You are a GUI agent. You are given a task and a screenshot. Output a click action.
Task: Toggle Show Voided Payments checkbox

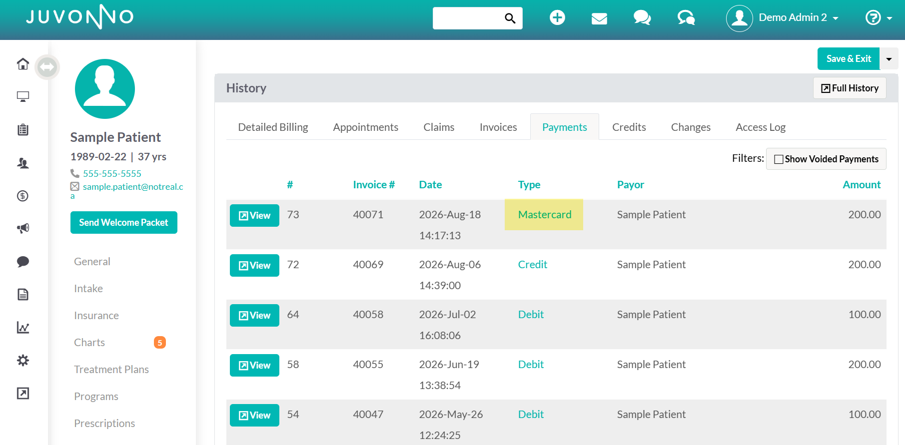779,159
